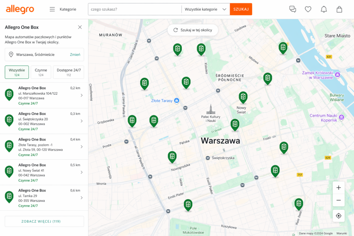Select the box pin above Nowogrodzka street
Image resolution: width=354 pixels, height=236 pixels.
tap(172, 157)
